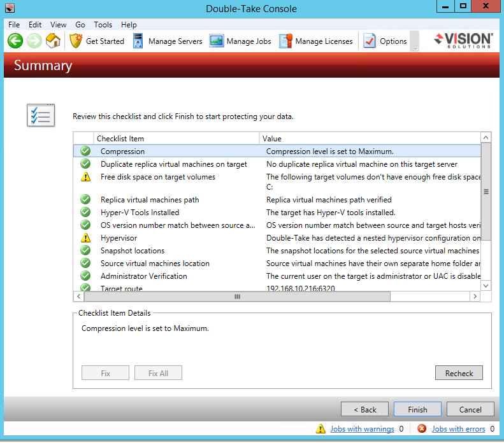Click the Fix button
Screen dimensions: 504x443
(105, 373)
